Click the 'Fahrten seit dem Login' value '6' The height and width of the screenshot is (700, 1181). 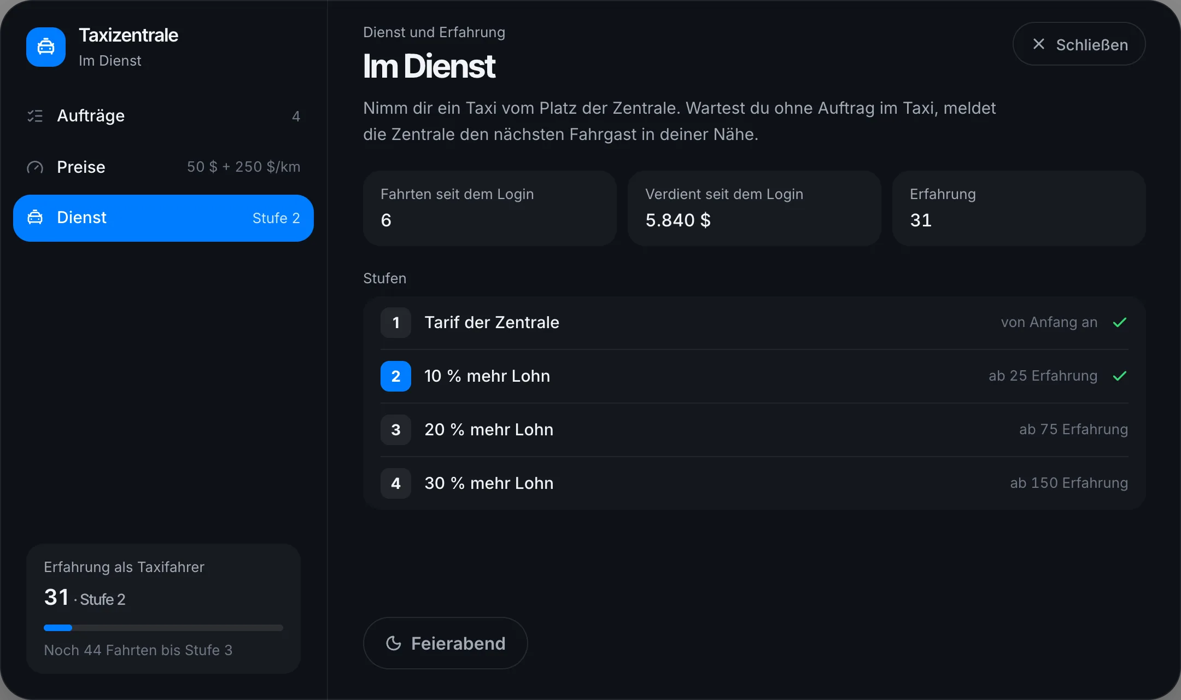[386, 220]
